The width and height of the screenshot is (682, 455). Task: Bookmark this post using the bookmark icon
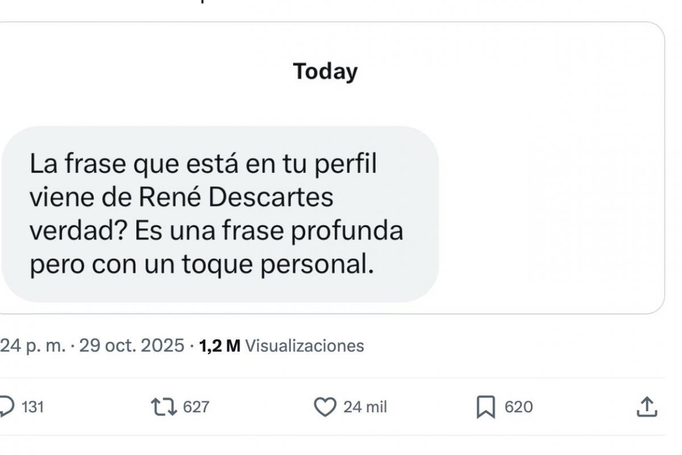485,407
